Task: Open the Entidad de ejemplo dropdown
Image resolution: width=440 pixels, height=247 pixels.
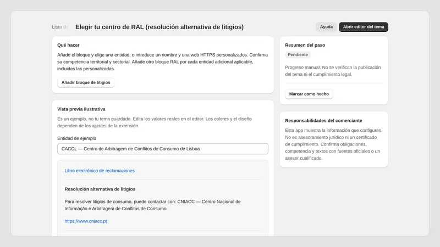Action: pos(163,149)
